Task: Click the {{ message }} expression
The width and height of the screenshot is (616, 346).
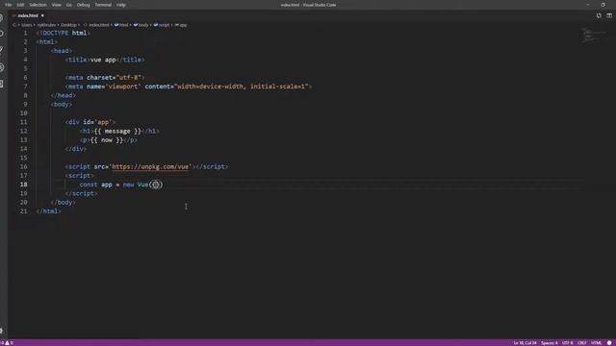Action: pos(117,131)
